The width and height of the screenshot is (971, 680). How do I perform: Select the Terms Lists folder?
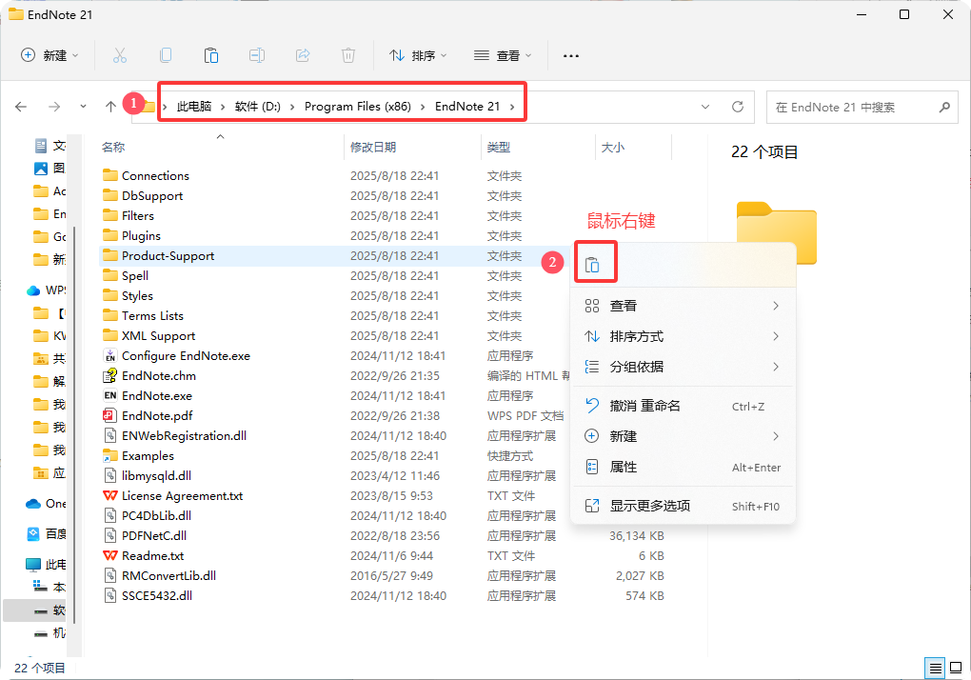(143, 316)
